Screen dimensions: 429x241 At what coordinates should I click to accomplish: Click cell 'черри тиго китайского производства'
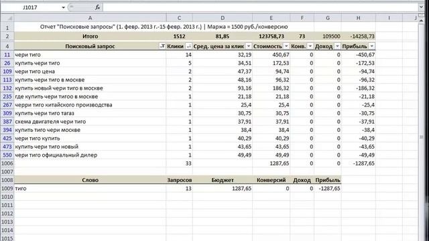tap(90, 105)
